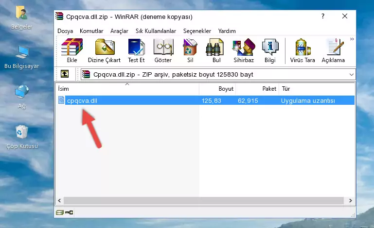Open the Göster (View) tool

tap(163, 50)
